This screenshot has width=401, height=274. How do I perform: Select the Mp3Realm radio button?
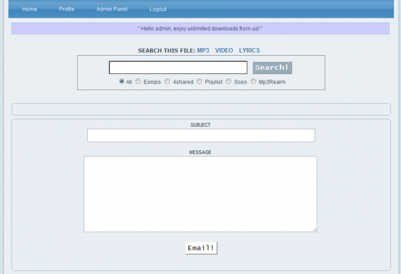pyautogui.click(x=253, y=81)
